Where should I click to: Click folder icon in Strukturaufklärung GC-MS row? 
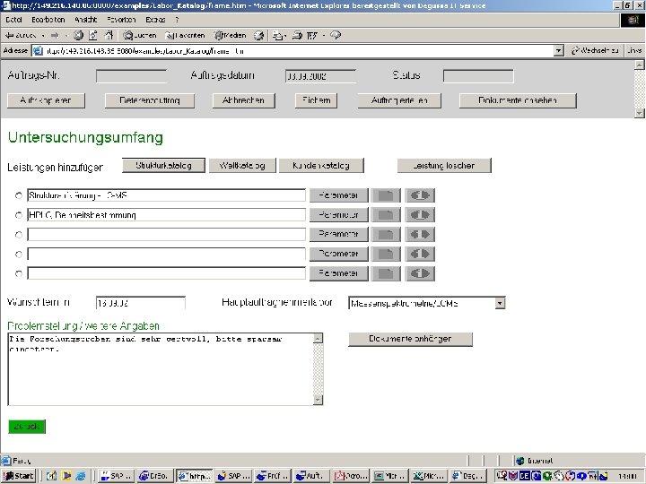386,195
